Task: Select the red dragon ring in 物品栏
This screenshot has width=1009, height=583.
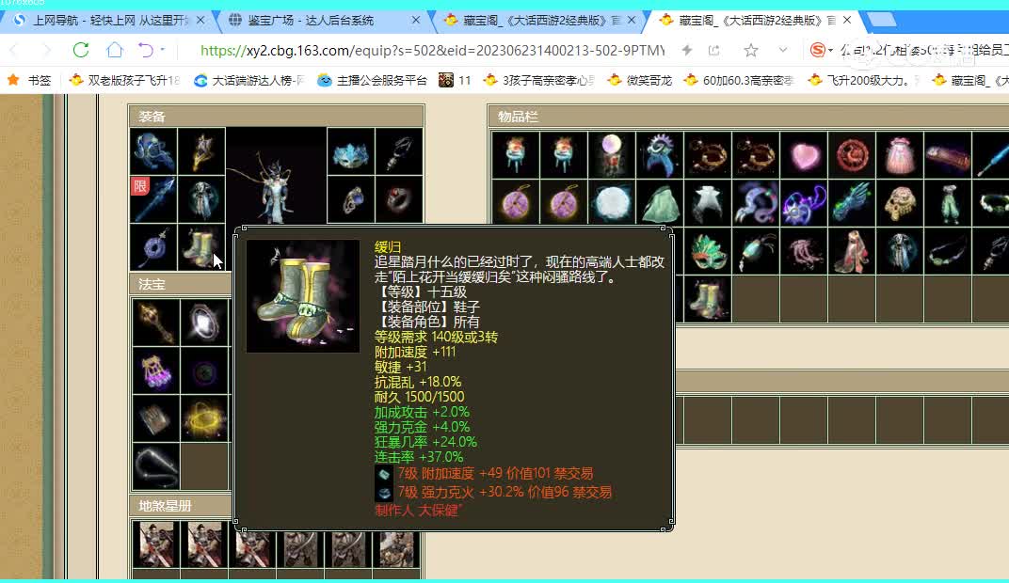Action: point(852,155)
